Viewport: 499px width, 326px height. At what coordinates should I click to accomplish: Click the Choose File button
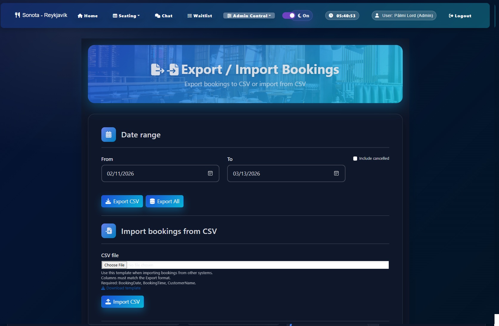114,265
